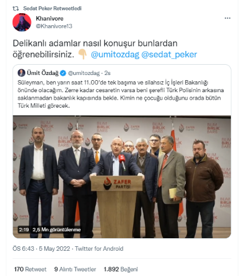
Task: Click the blue verified badge
Action: [x=63, y=73]
